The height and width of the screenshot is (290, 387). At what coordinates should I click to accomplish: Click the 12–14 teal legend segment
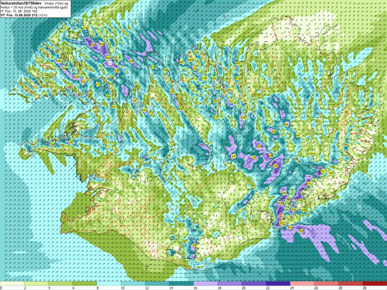pyautogui.click(x=157, y=284)
